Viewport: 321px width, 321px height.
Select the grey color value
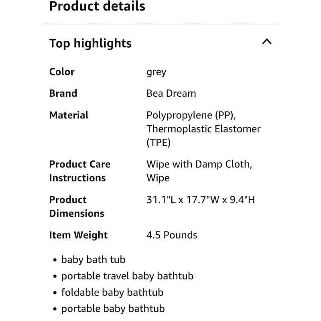156,72
